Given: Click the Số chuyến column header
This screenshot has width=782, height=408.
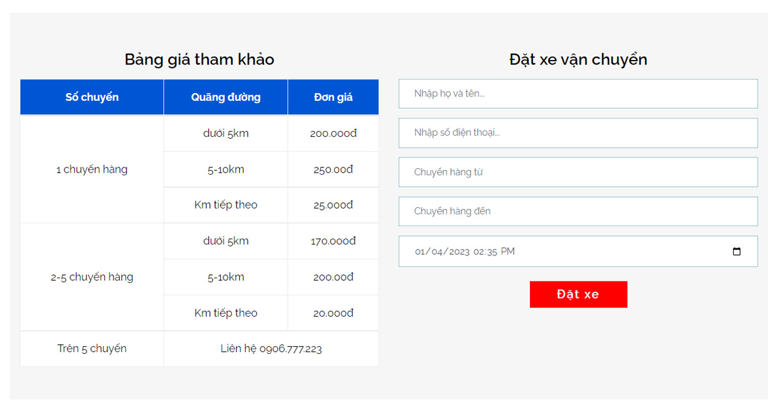Looking at the screenshot, I should 92,97.
